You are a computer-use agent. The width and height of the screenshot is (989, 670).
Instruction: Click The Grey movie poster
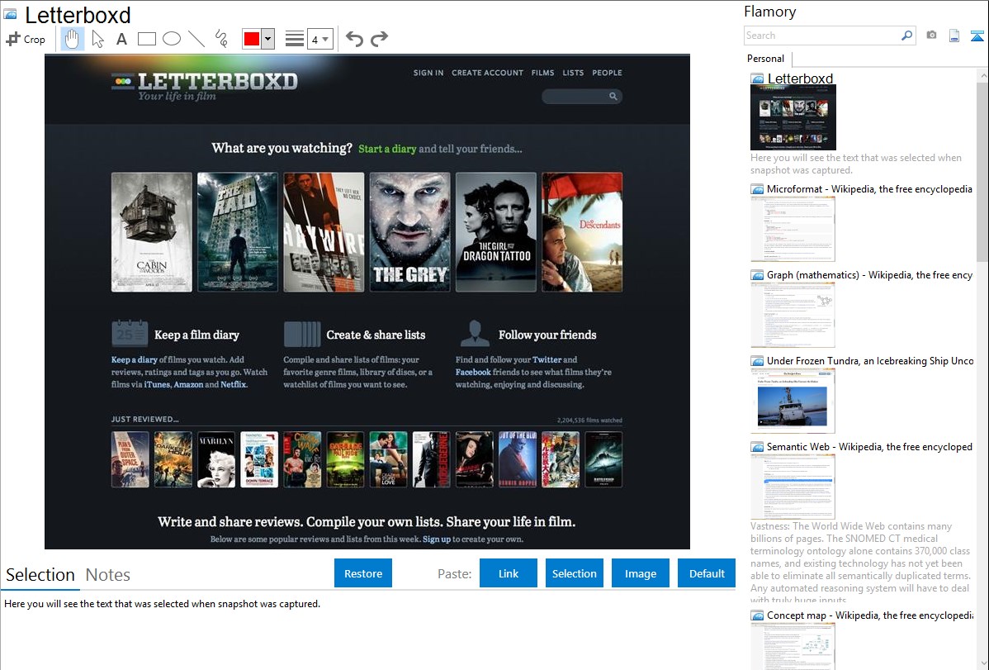pyautogui.click(x=410, y=232)
